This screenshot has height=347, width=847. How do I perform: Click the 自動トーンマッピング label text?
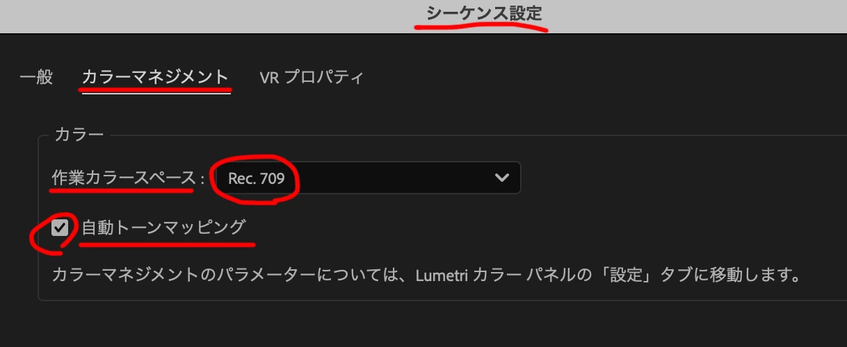(x=164, y=227)
